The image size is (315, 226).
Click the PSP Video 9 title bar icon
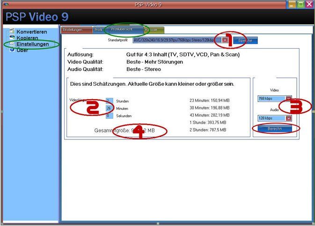[x=6, y=4]
